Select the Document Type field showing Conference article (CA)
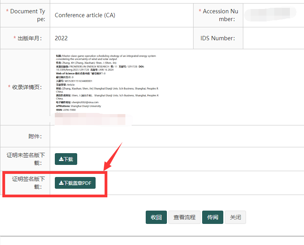 tap(85, 15)
